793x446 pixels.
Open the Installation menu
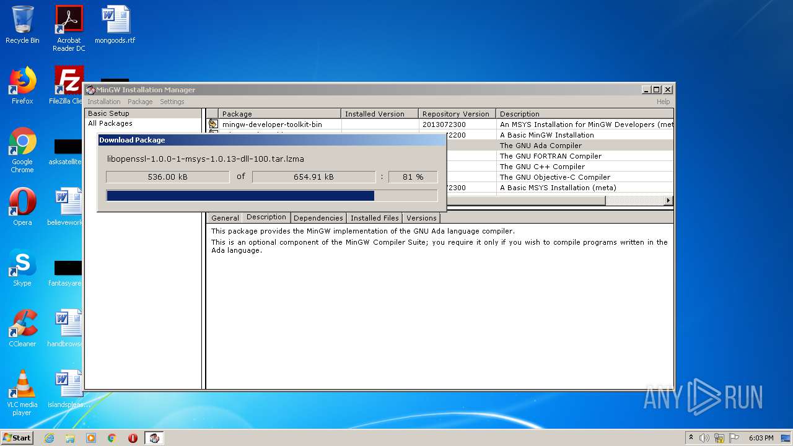(x=104, y=102)
